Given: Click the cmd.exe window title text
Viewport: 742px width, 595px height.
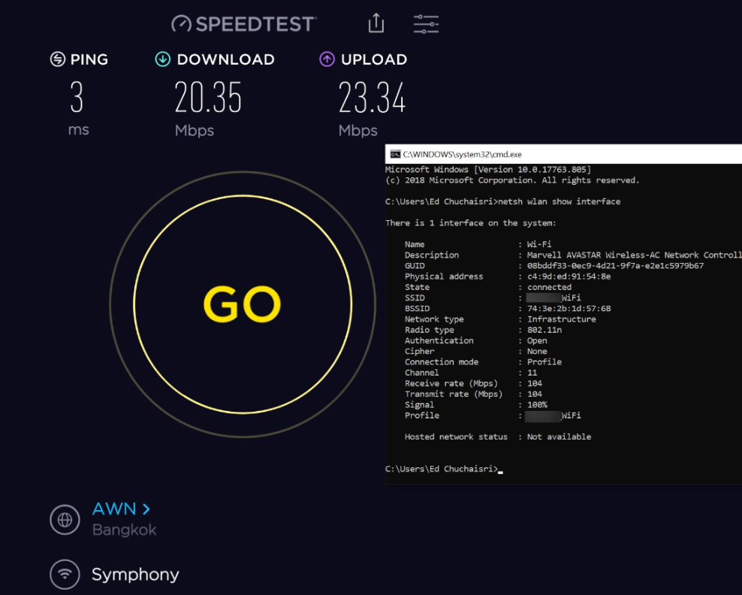Looking at the screenshot, I should 463,154.
